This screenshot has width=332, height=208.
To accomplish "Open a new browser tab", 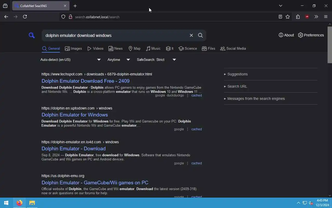I will 75,6.
